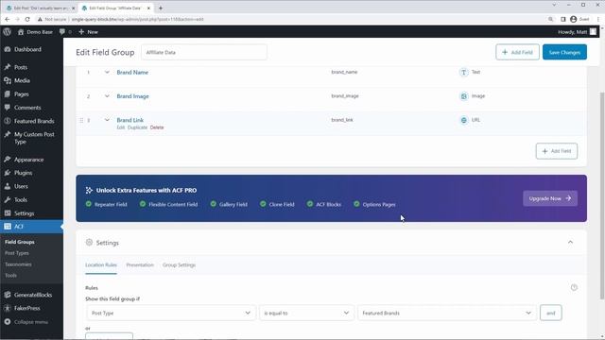Open the Brand Name field label

point(132,72)
